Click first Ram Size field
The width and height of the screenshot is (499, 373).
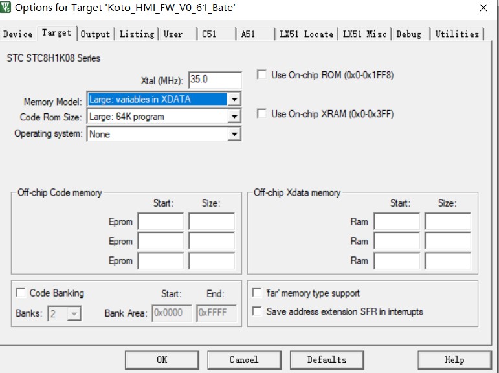click(x=448, y=221)
